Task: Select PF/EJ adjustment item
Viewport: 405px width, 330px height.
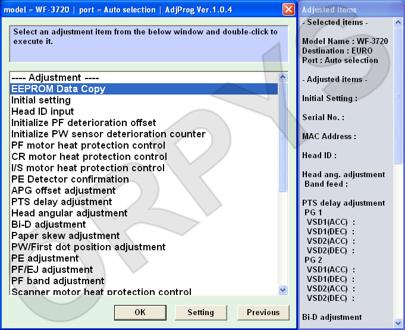Action: coord(144,269)
